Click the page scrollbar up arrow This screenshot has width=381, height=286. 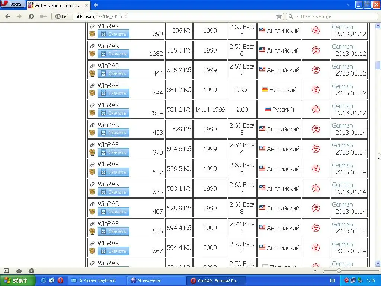click(x=378, y=26)
